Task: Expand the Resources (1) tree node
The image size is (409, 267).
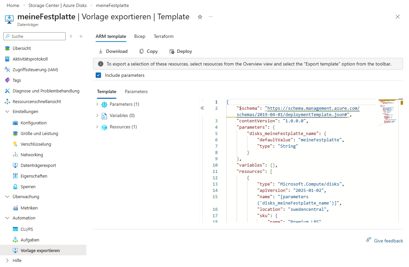Action: tap(97, 127)
